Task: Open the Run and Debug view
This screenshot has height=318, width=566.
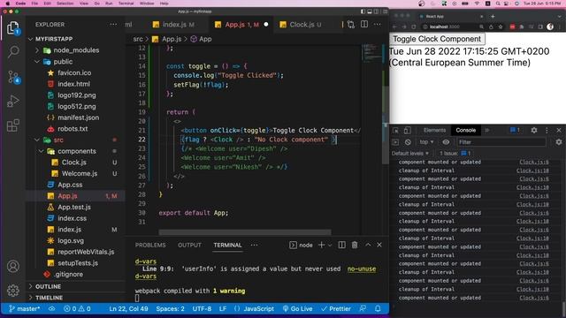Action: (13, 102)
